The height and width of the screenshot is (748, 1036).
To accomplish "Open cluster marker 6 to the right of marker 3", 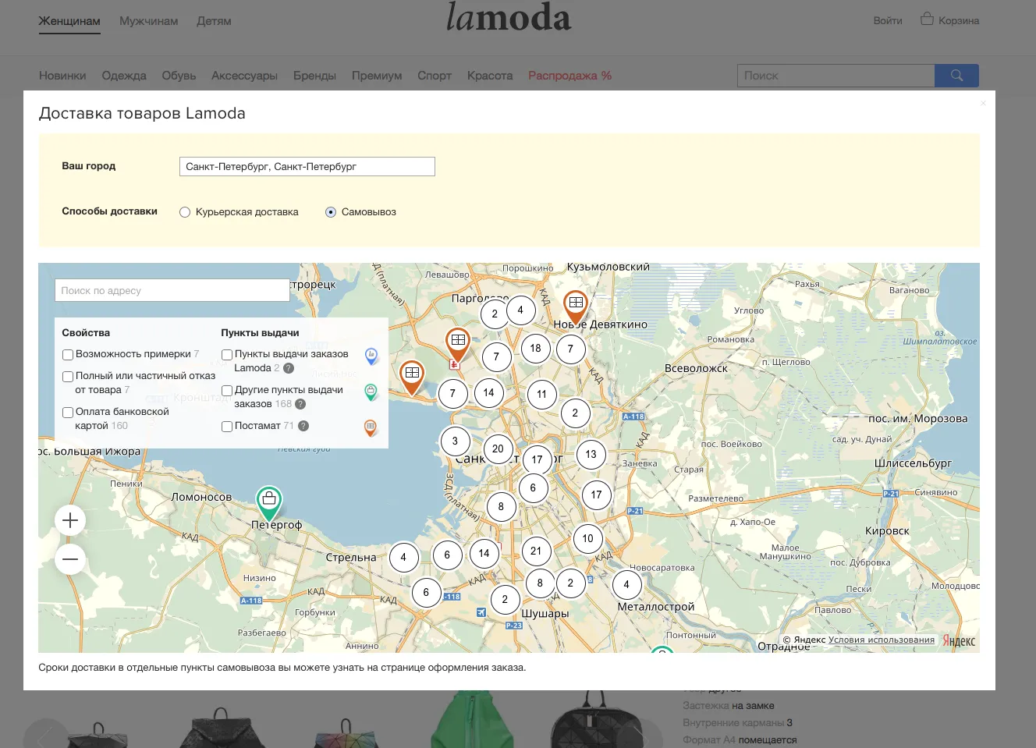I will pyautogui.click(x=533, y=488).
